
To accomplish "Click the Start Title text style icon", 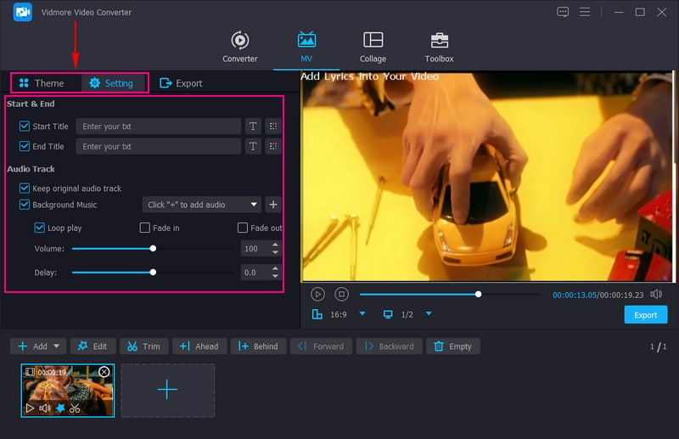I will coord(252,127).
